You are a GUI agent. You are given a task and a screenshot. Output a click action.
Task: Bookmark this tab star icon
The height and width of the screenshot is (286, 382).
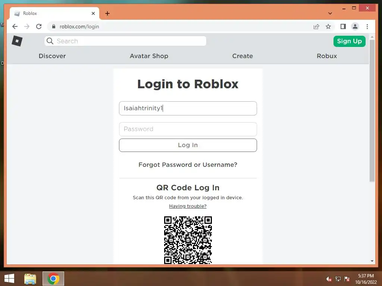pyautogui.click(x=328, y=26)
